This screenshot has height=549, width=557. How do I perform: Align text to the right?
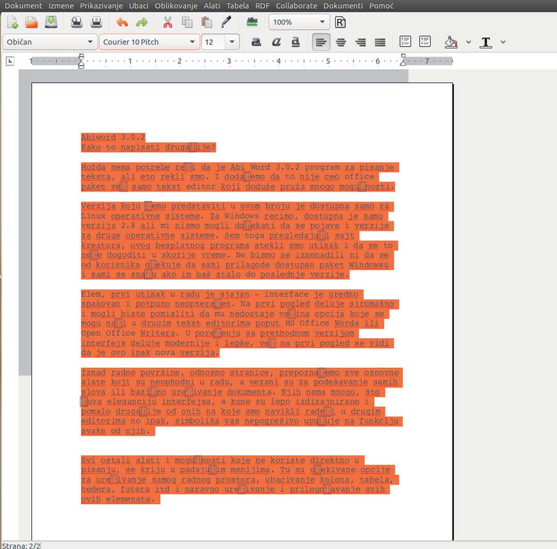(361, 42)
